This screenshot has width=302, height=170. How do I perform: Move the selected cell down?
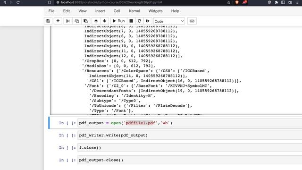(x=105, y=21)
